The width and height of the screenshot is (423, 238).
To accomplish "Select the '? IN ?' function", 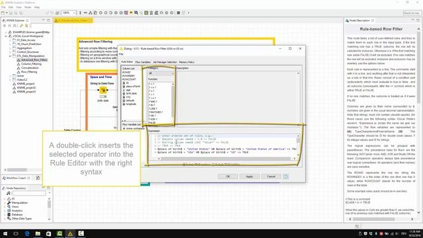I will tap(152, 105).
